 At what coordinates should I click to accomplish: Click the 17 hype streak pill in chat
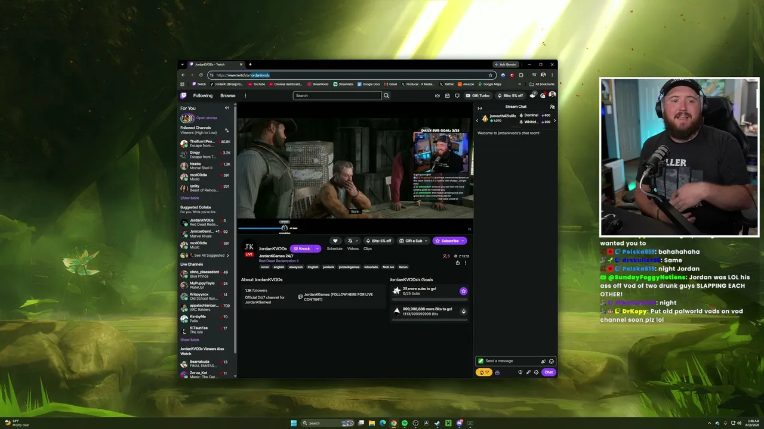(484, 372)
